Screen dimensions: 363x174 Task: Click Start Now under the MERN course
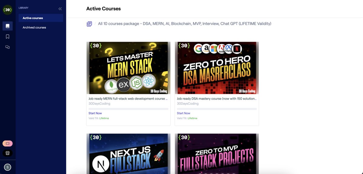click(x=95, y=113)
